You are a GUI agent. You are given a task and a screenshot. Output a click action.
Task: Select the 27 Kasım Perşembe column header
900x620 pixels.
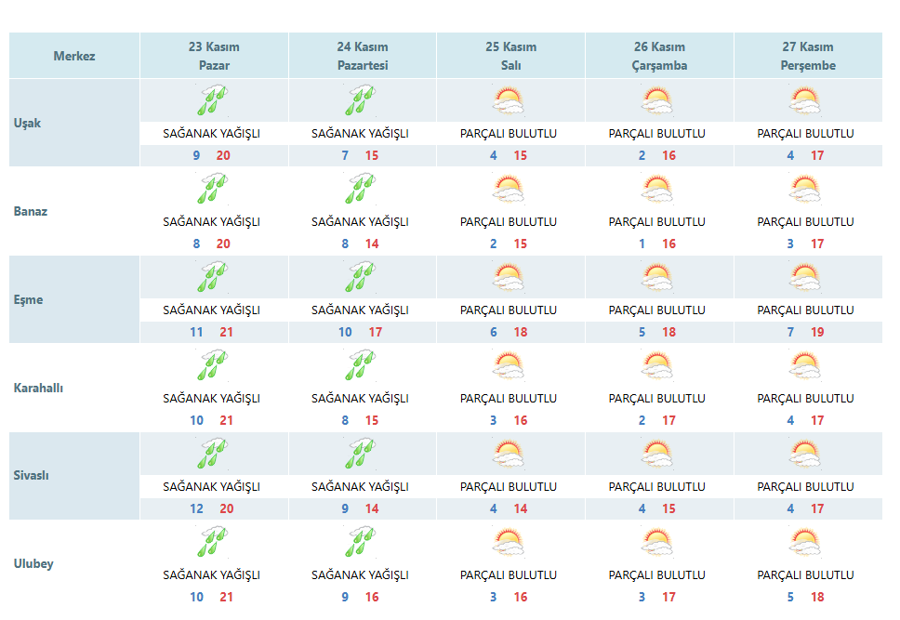808,56
